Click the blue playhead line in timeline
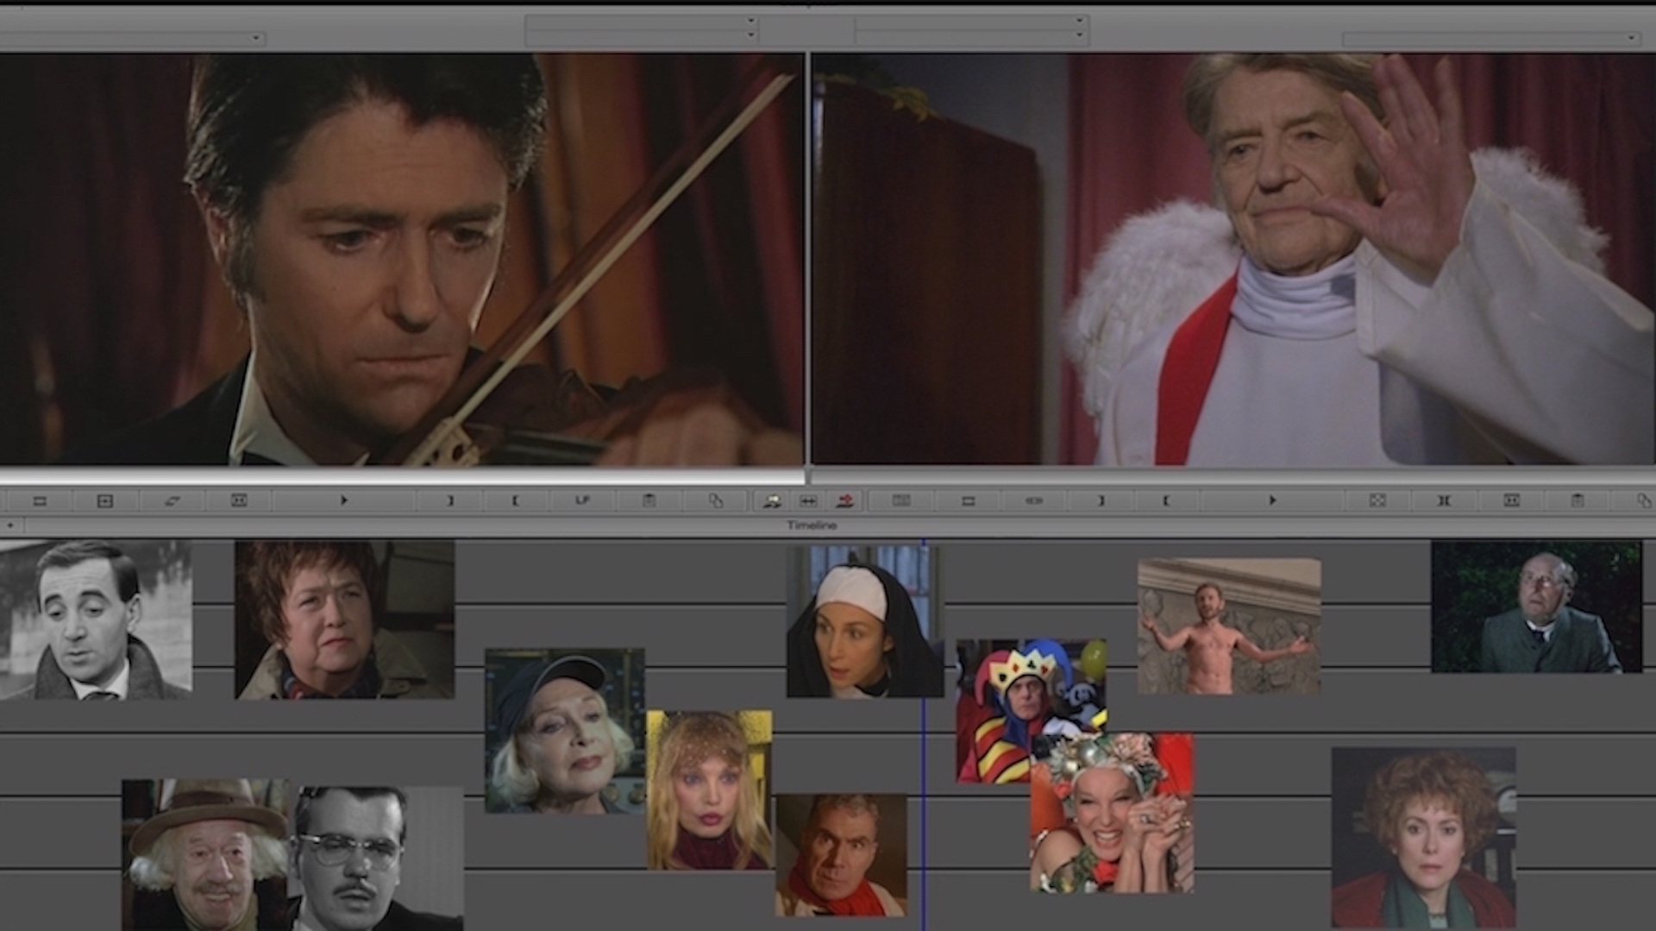This screenshot has width=1656, height=931. pos(923,742)
